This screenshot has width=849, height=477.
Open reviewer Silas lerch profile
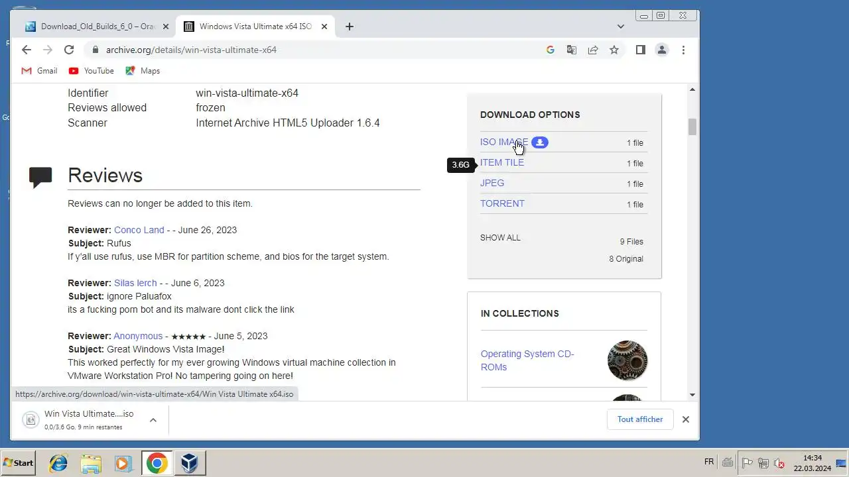click(x=135, y=283)
